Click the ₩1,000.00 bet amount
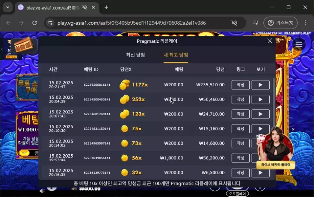This screenshot has width=314, height=197. (172, 158)
